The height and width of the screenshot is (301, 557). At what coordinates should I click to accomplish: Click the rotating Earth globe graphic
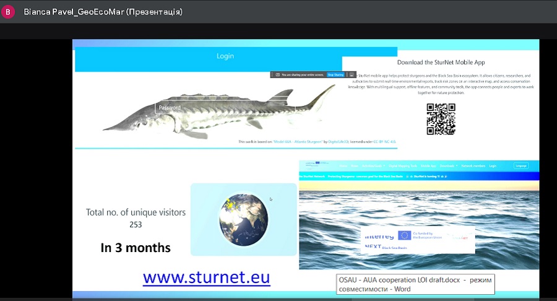coord(242,219)
